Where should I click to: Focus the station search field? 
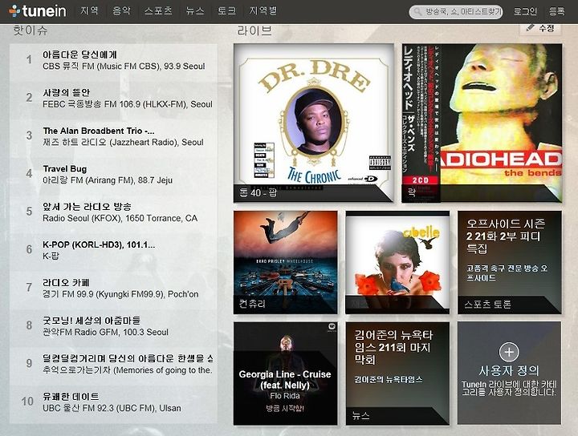[x=456, y=12]
